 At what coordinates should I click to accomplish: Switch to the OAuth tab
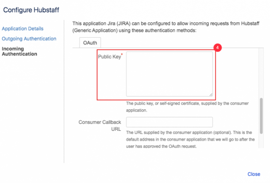90,43
